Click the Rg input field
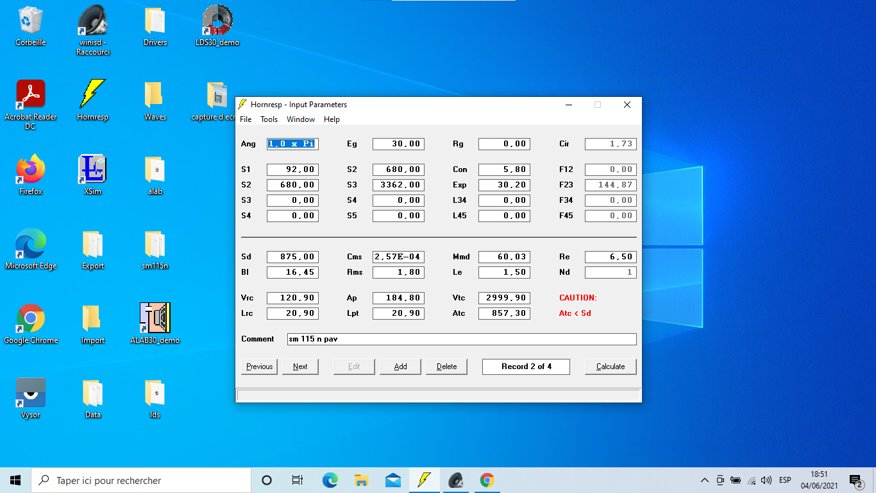The image size is (876, 493). click(x=504, y=144)
